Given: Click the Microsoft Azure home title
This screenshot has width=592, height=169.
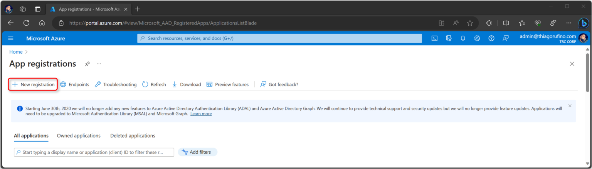Looking at the screenshot, I should point(45,38).
